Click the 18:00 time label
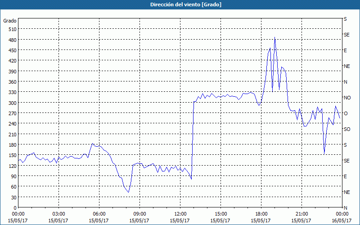360x225 pixels. [261, 214]
